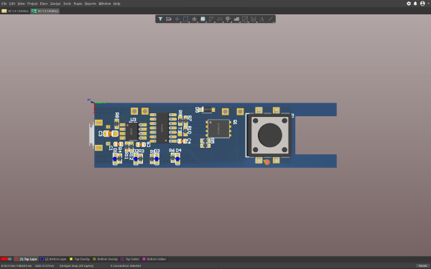
Task: Open the Reports menu
Action: (x=91, y=4)
